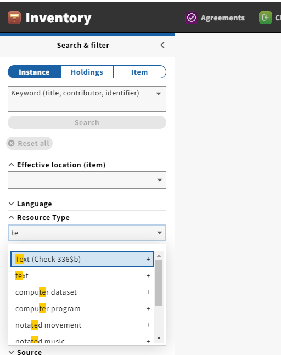Switch to the Item segment
The height and width of the screenshot is (355, 281).
click(x=139, y=72)
